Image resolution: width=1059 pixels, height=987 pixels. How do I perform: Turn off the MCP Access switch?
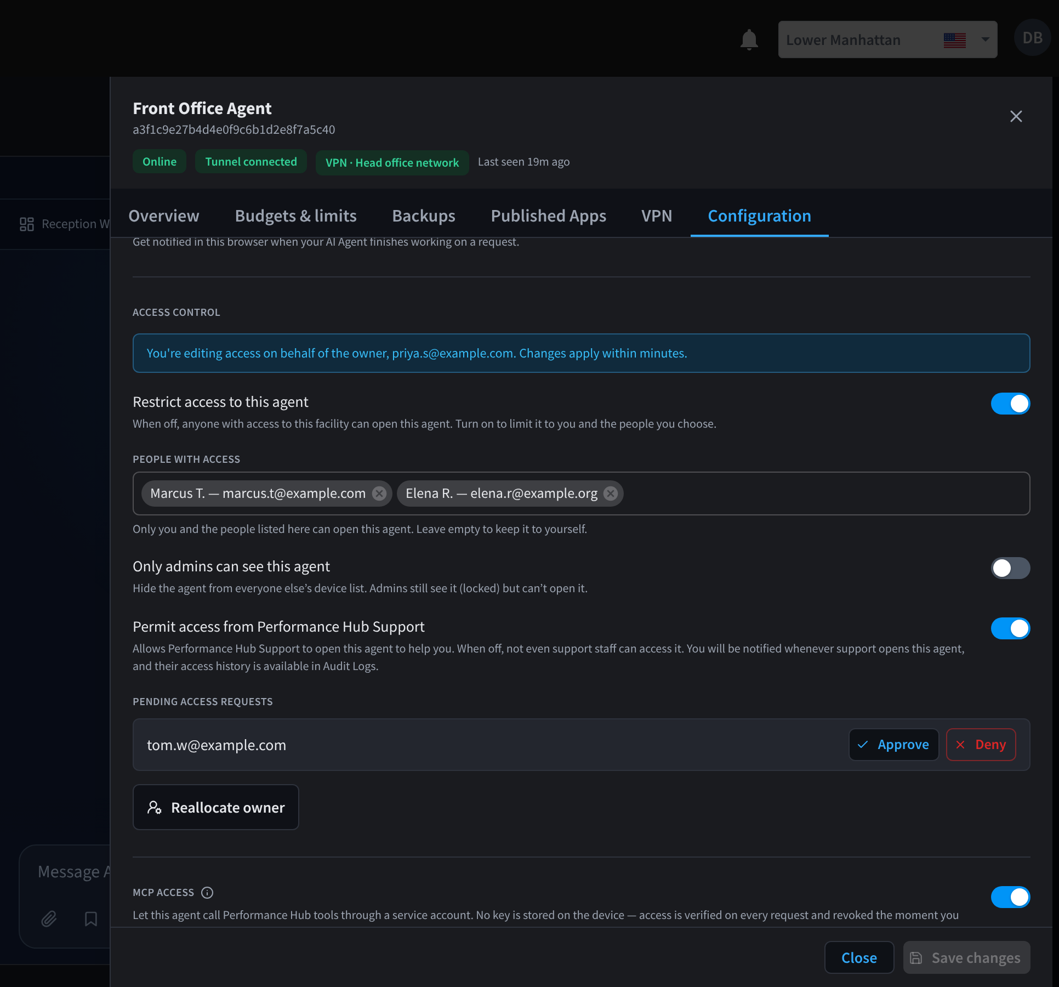1010,897
